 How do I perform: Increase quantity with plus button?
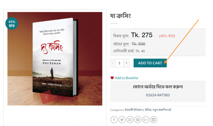[126, 63]
